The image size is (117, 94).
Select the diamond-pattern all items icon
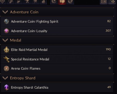coord(3,2)
